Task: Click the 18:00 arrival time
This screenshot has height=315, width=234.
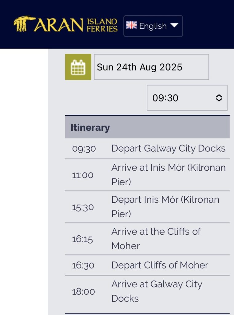Action: 83,292
